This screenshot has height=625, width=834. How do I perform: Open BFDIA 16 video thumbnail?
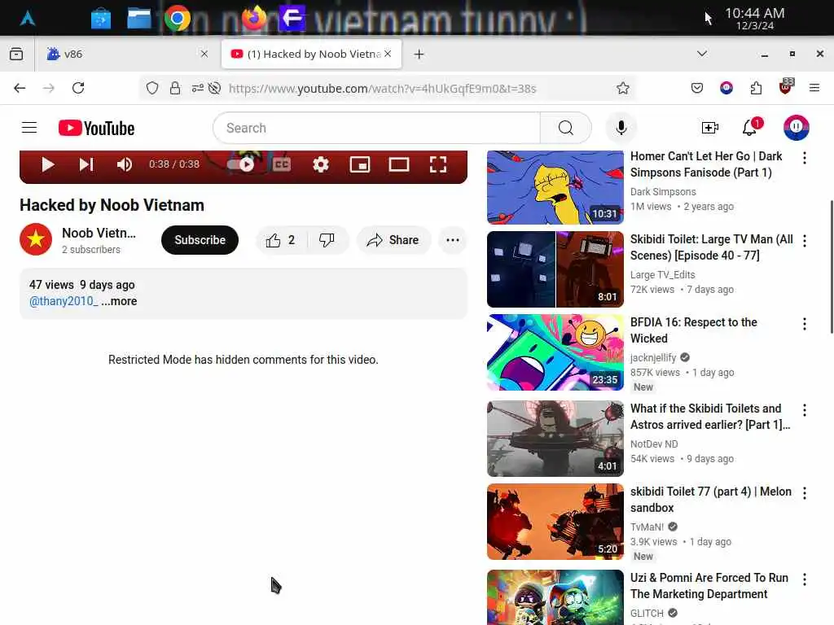pyautogui.click(x=555, y=352)
